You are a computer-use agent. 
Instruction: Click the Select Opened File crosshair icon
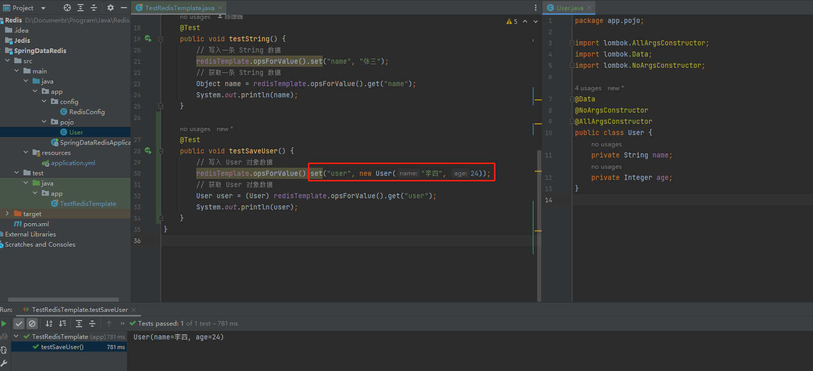(67, 8)
